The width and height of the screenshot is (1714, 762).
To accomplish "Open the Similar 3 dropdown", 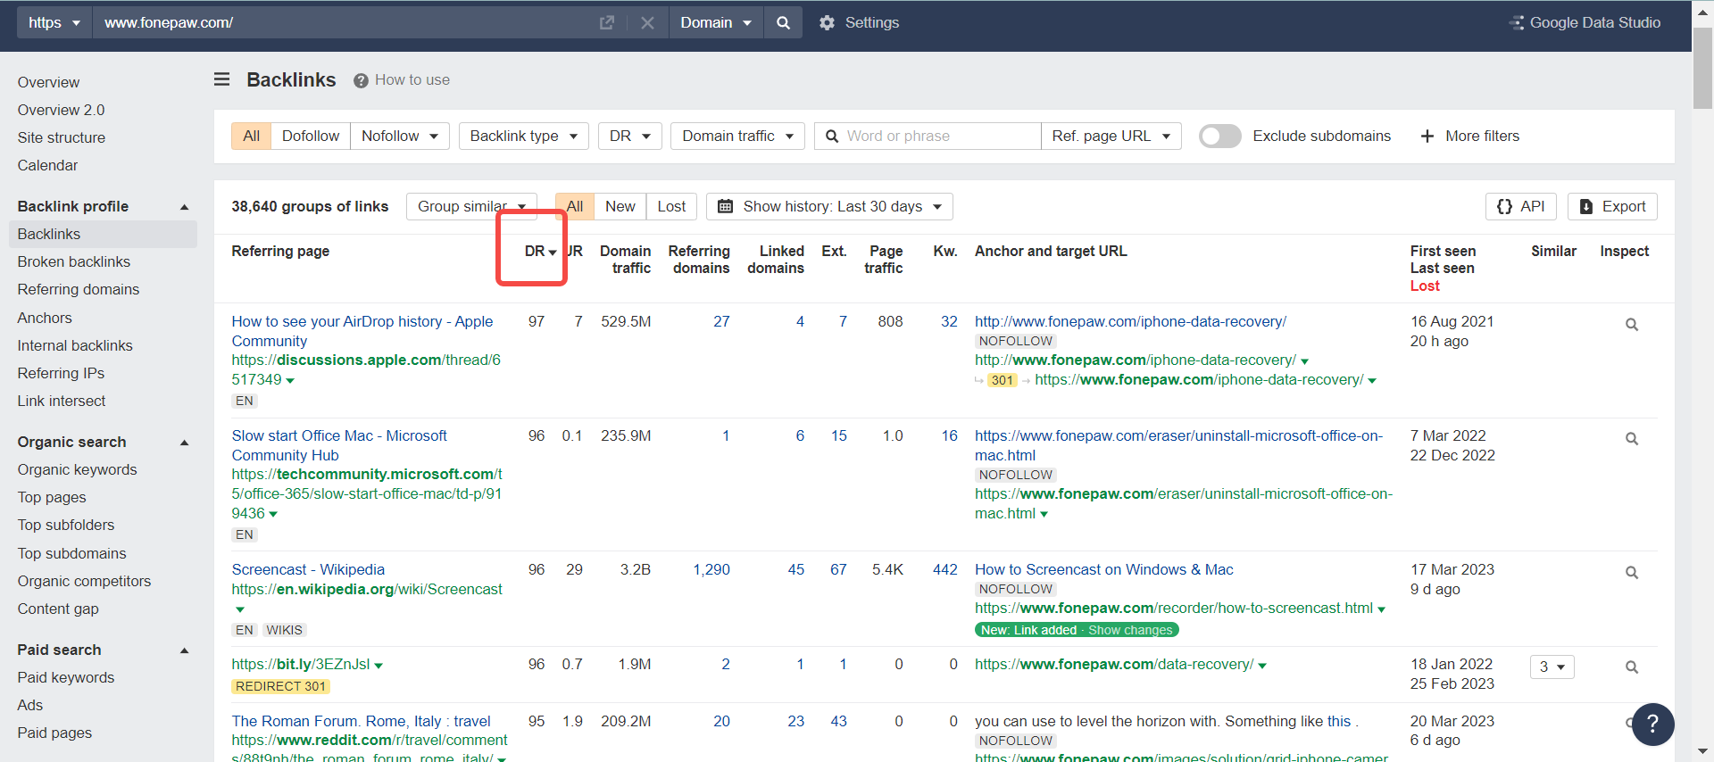I will pos(1552,667).
